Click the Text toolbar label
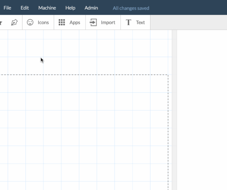Image resolution: width=227 pixels, height=190 pixels. (x=140, y=22)
